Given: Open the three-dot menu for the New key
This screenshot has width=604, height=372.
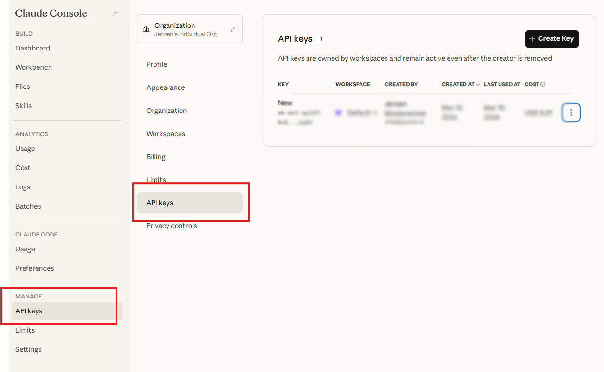Looking at the screenshot, I should pyautogui.click(x=571, y=112).
